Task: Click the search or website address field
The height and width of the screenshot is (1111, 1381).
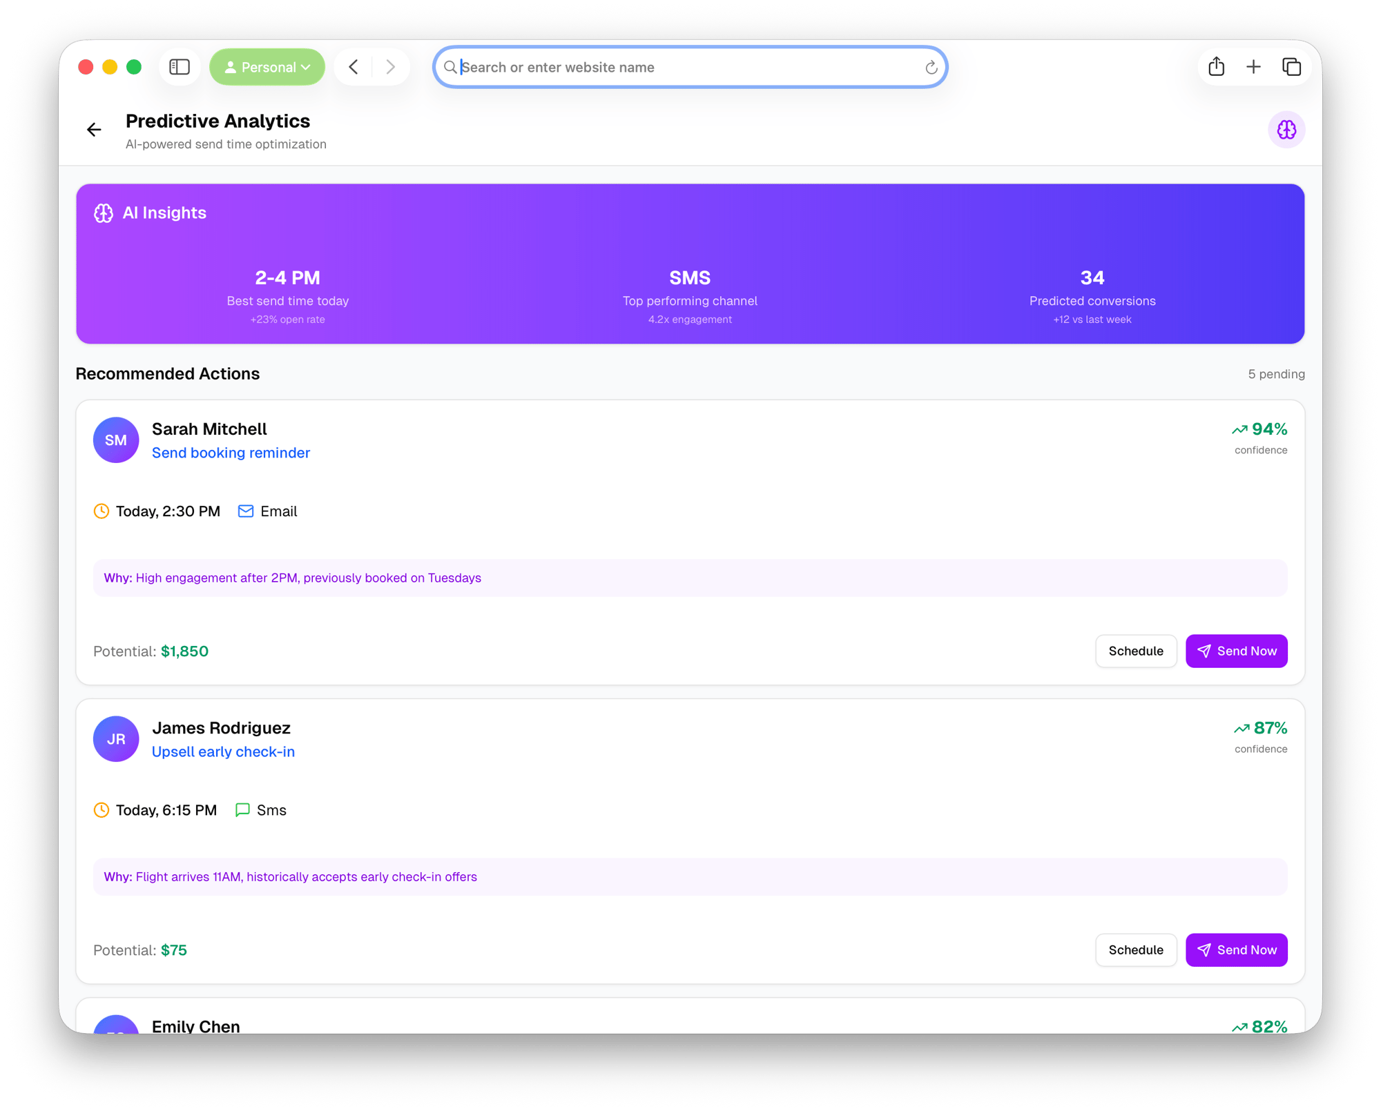Action: (x=690, y=67)
